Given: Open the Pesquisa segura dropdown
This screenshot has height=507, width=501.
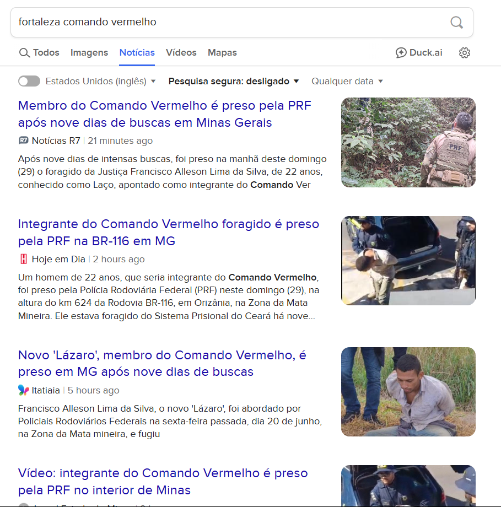Looking at the screenshot, I should pyautogui.click(x=234, y=81).
